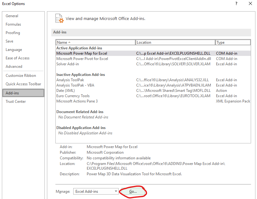Click the ANALYS32.XLL location path
The image size is (257, 199).
172,80
